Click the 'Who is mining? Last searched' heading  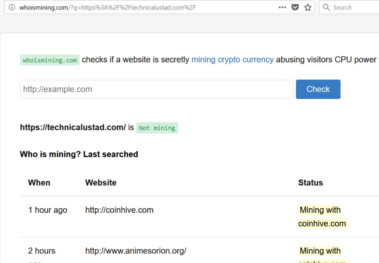79,154
